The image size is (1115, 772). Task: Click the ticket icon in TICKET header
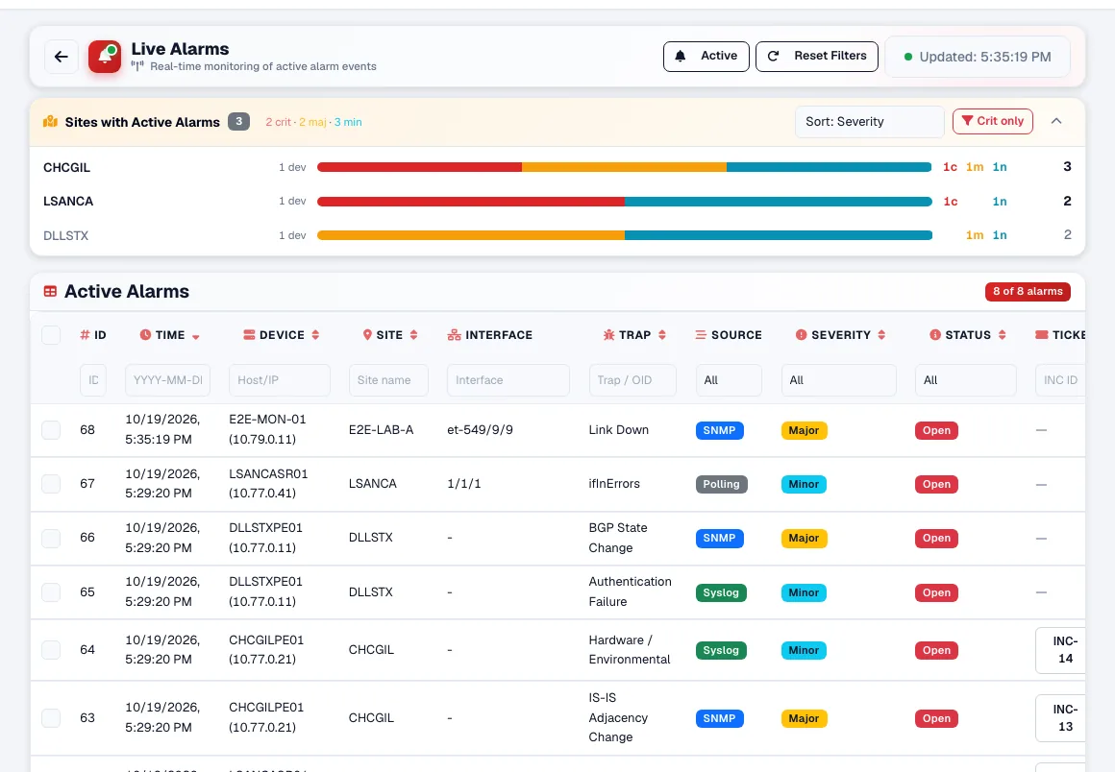point(1042,334)
